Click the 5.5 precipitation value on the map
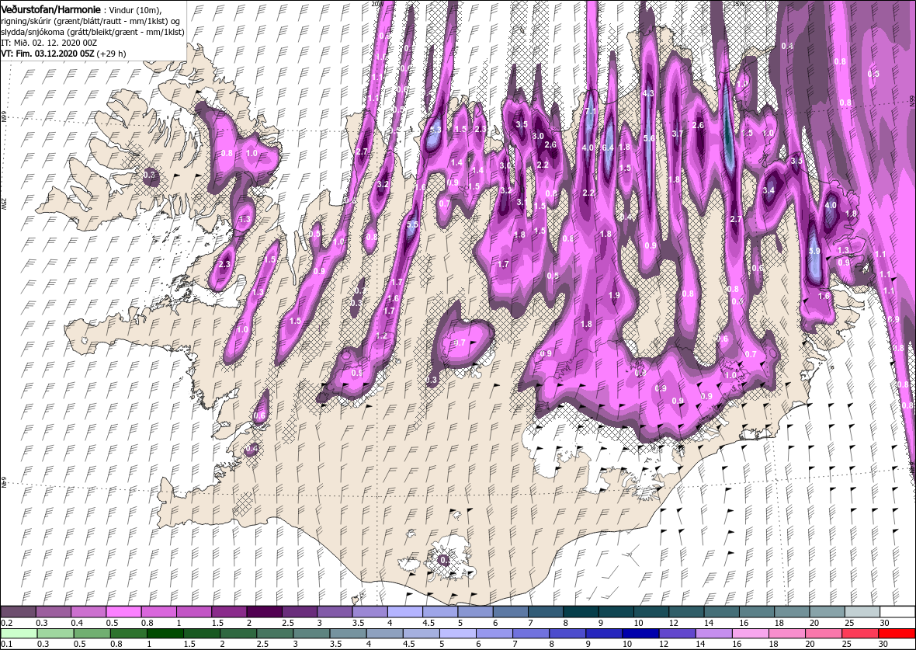This screenshot has height=650, width=916. pyautogui.click(x=412, y=224)
